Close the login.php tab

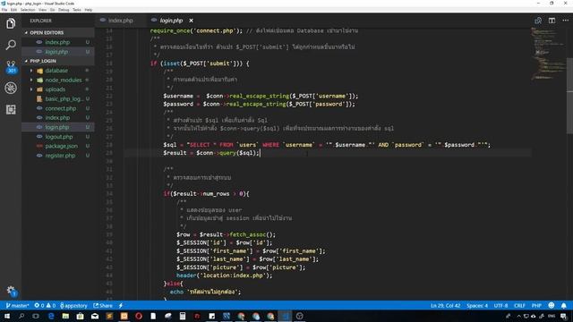191,21
